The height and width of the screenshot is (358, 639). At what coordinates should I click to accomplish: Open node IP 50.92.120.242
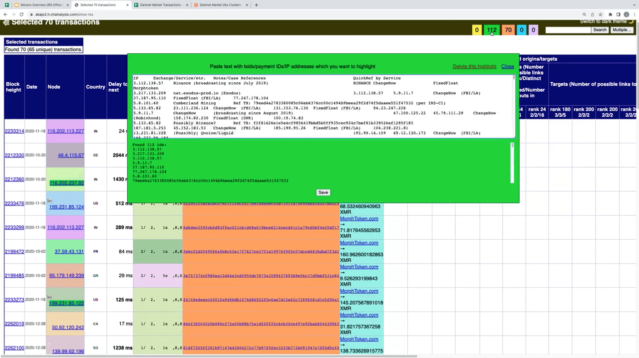68,328
